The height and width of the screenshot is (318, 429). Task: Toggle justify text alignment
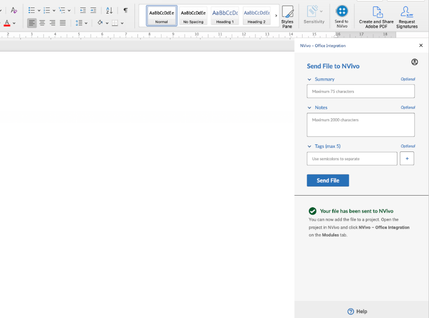pos(63,23)
